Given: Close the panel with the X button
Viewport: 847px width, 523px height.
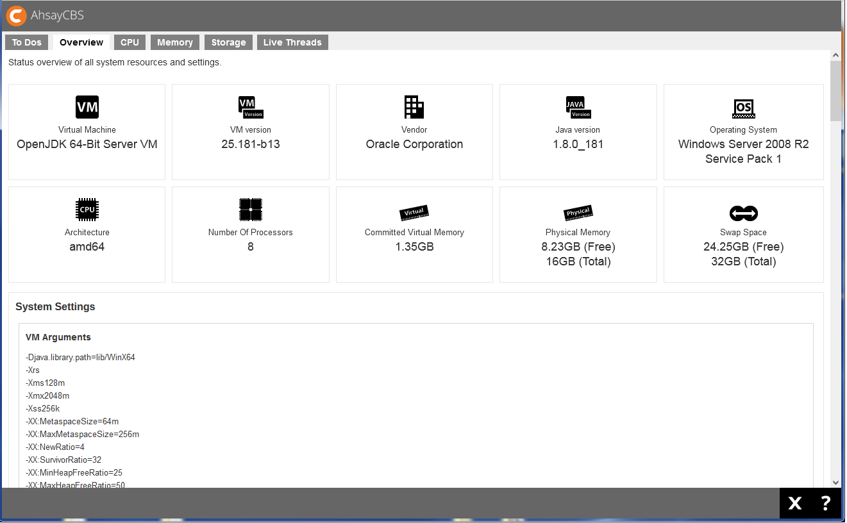Looking at the screenshot, I should click(794, 503).
